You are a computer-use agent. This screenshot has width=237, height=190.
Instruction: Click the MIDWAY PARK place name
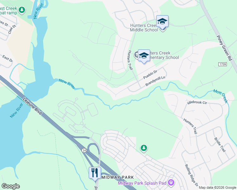118,177
